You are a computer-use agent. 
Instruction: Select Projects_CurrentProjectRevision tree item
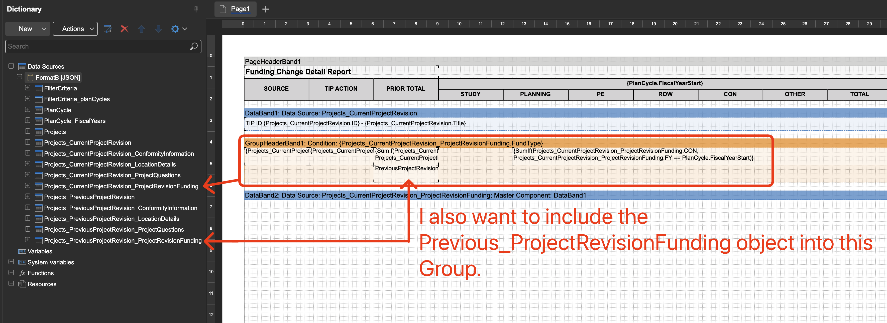pos(87,143)
